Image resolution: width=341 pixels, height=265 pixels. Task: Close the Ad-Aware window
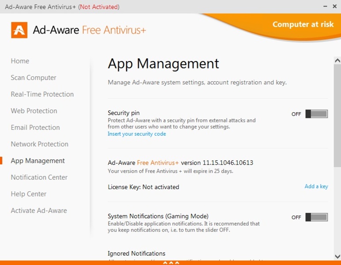point(335,7)
